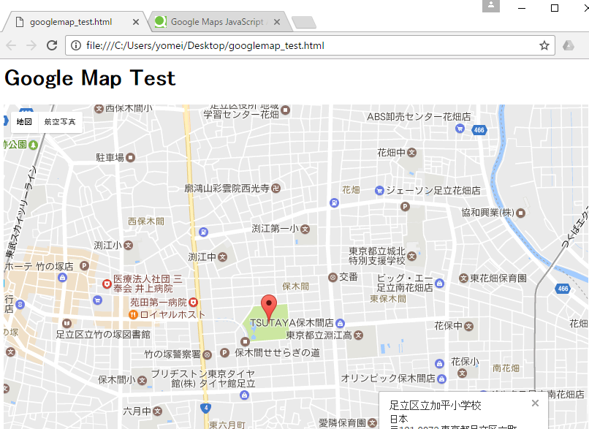
Task: Click ホーテ 竹の塚店 parking icon
Action: [x=84, y=266]
